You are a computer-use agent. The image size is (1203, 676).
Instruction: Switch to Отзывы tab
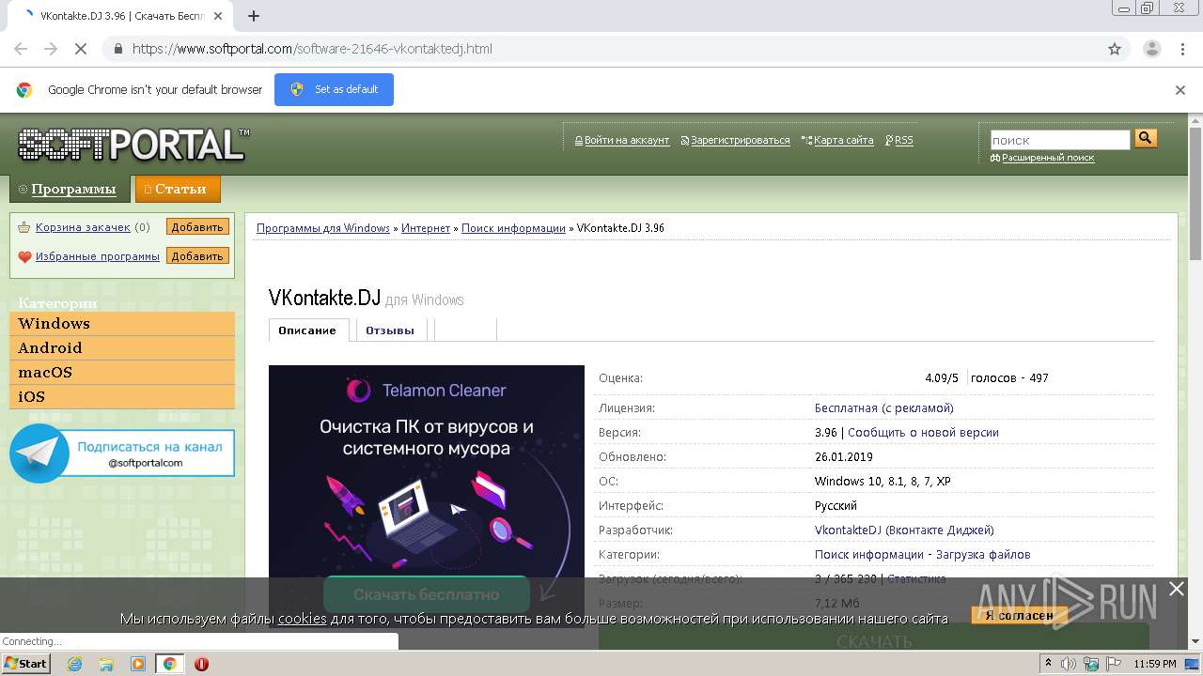pos(390,330)
